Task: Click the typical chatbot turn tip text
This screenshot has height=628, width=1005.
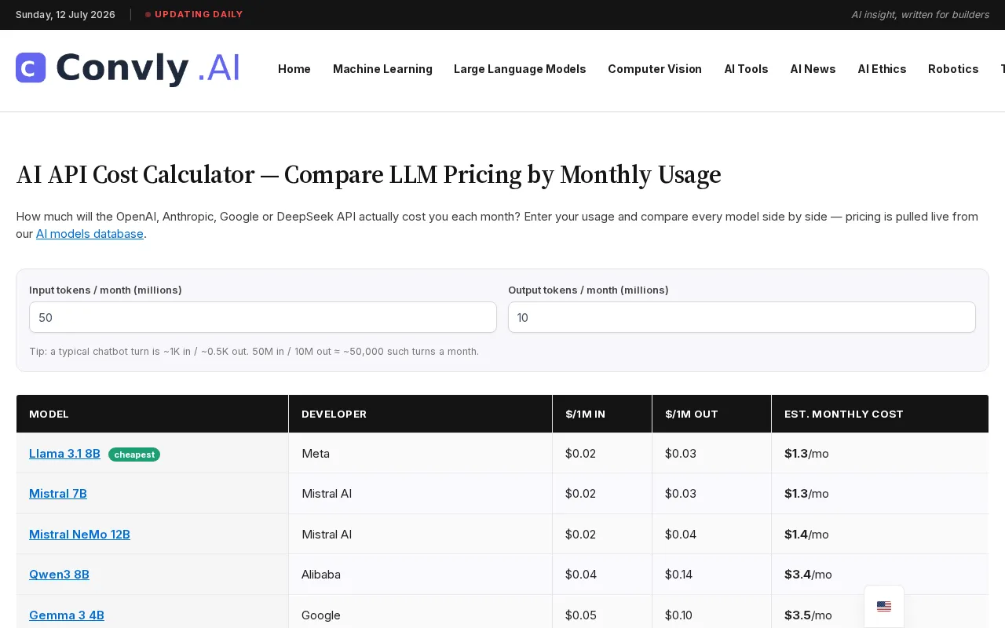Action: tap(254, 352)
